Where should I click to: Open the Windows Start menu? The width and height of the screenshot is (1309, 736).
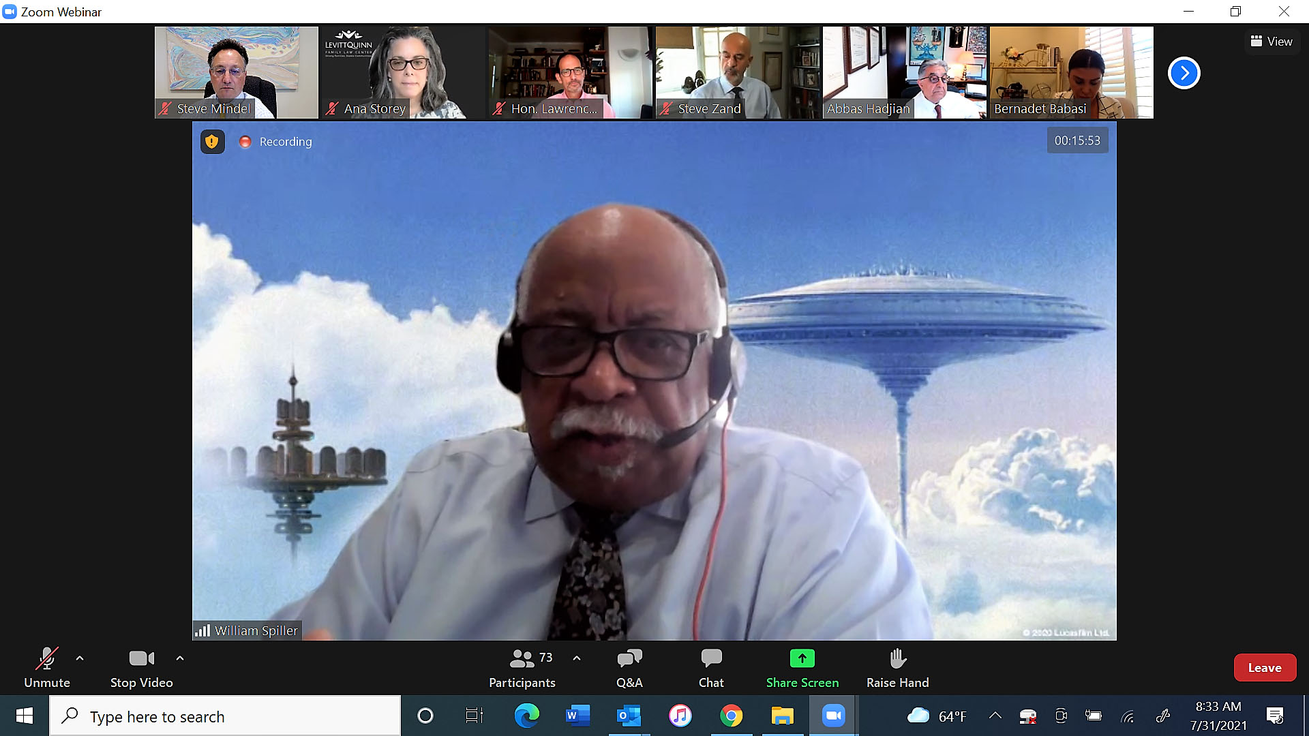tap(25, 716)
